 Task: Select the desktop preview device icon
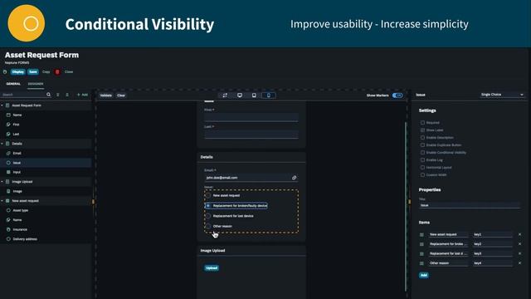point(240,96)
